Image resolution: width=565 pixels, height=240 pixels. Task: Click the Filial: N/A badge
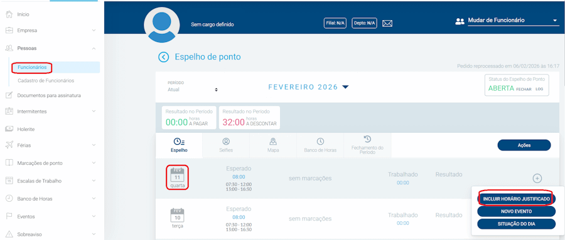pyautogui.click(x=335, y=23)
